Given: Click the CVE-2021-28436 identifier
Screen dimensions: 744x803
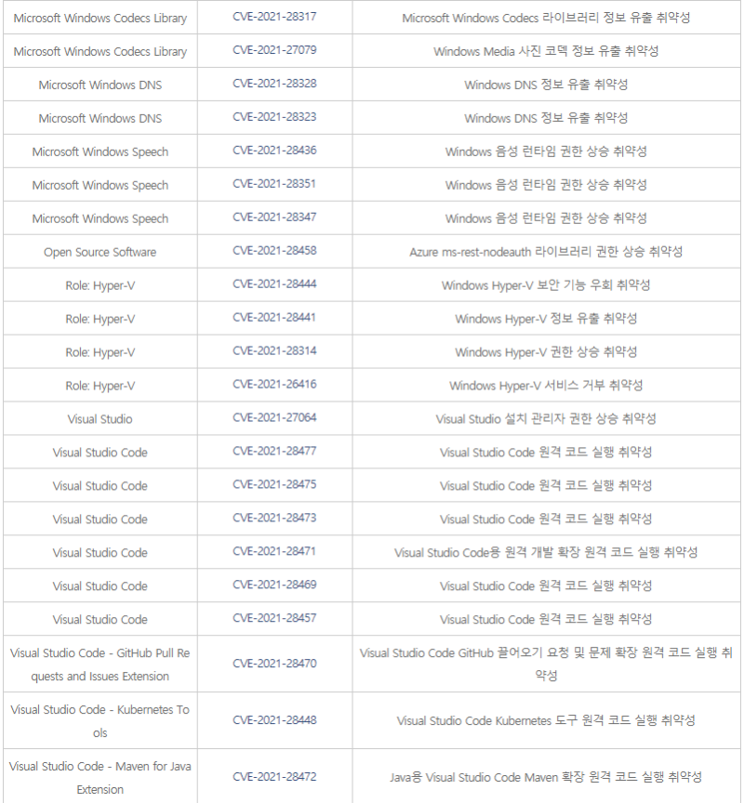Looking at the screenshot, I should [274, 151].
